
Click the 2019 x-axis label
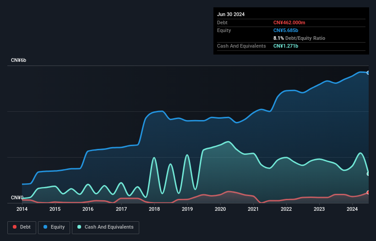(x=187, y=209)
